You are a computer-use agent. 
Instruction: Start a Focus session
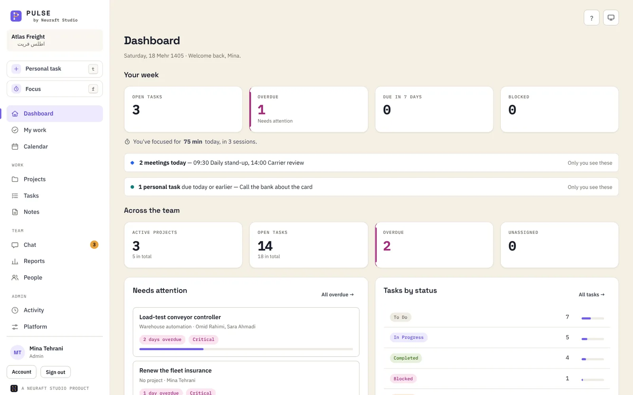(x=55, y=89)
